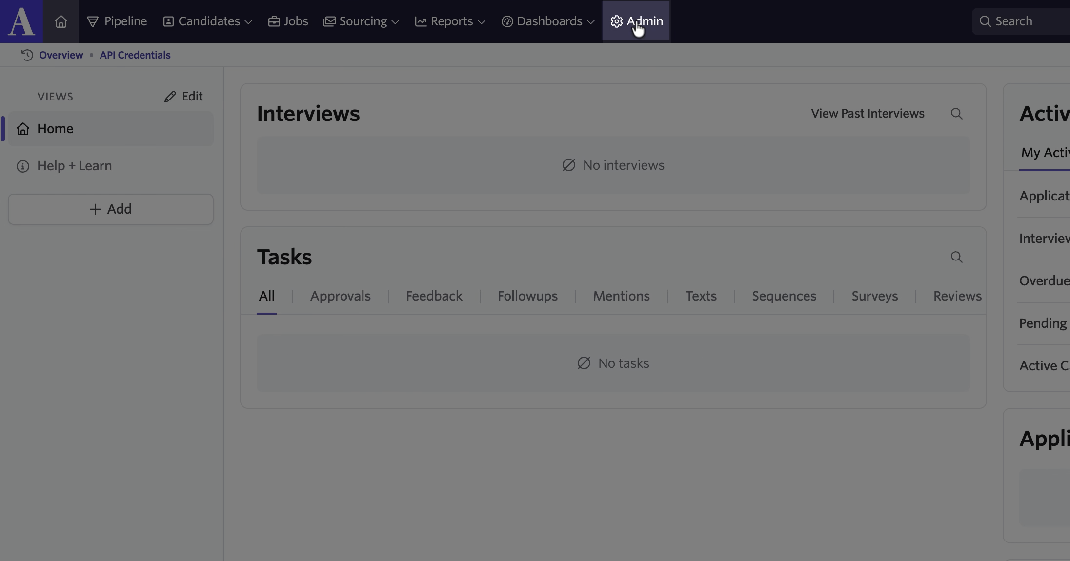Switch to the Reviews tab

click(957, 296)
